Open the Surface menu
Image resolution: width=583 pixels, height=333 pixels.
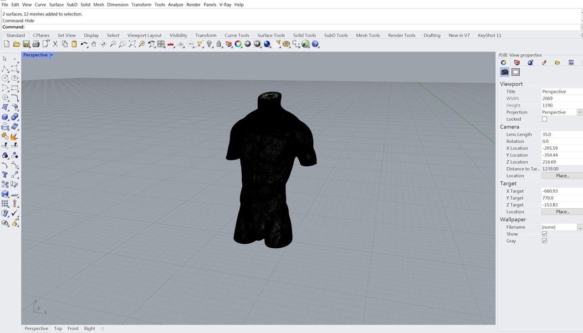[x=56, y=5]
